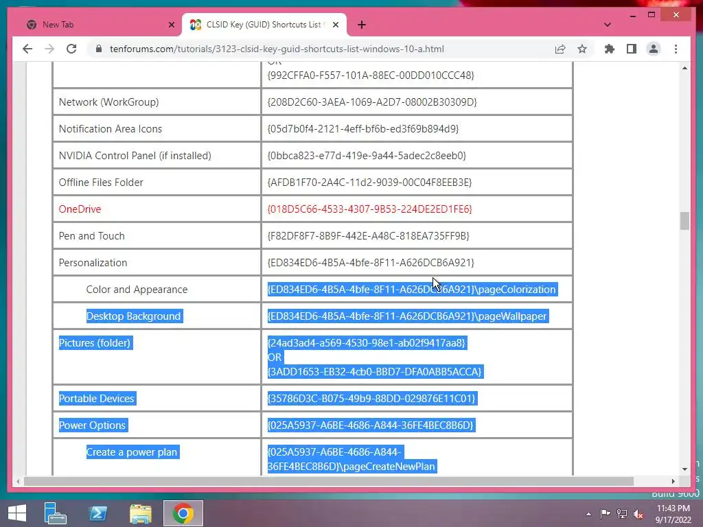Click the GUID starting with 3ADD1653
Screen dimensions: 703x527
(374, 372)
